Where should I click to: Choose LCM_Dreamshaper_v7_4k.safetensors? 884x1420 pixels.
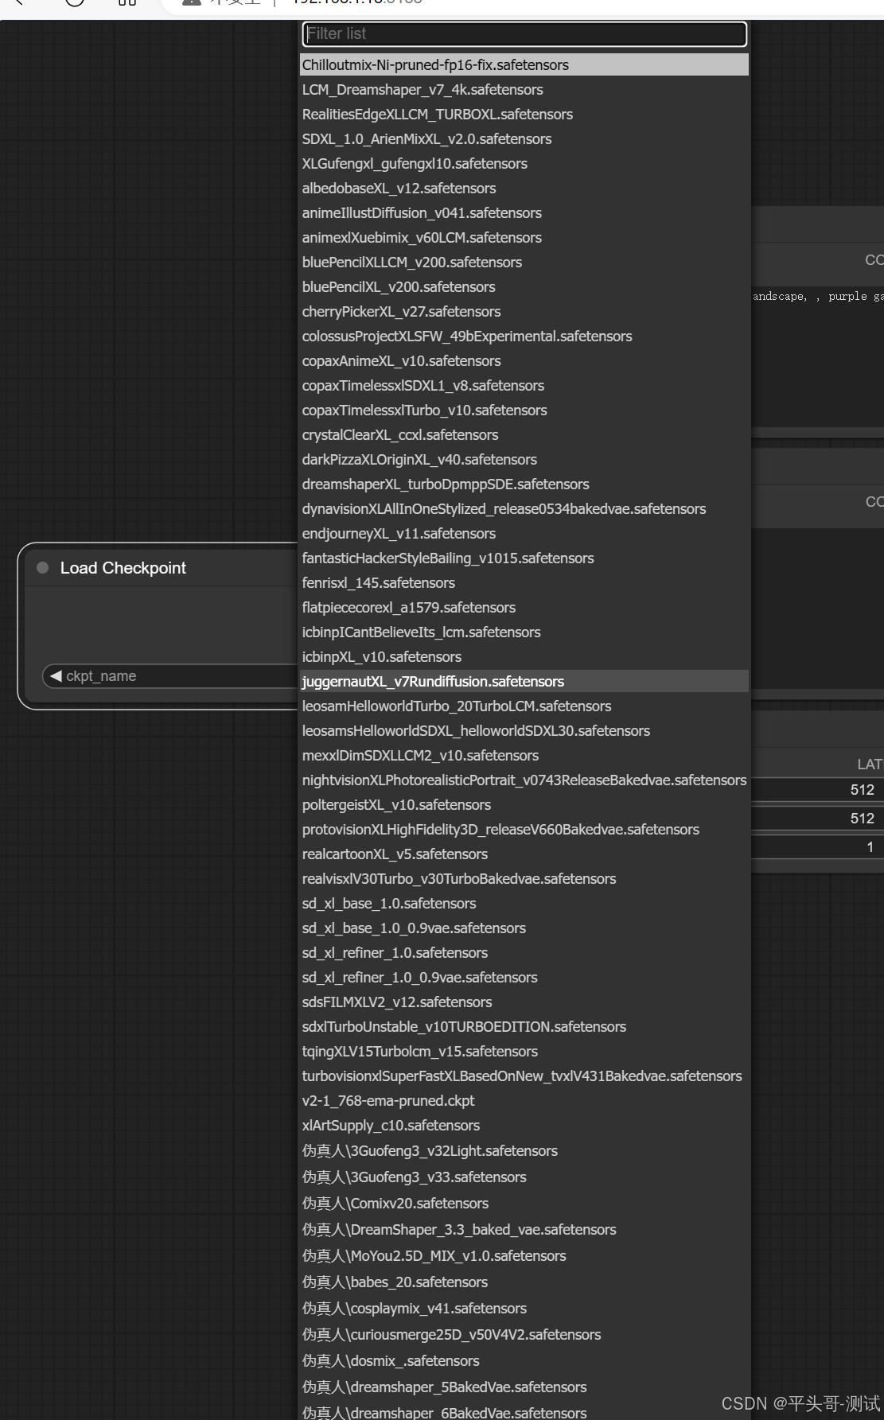pyautogui.click(x=524, y=90)
